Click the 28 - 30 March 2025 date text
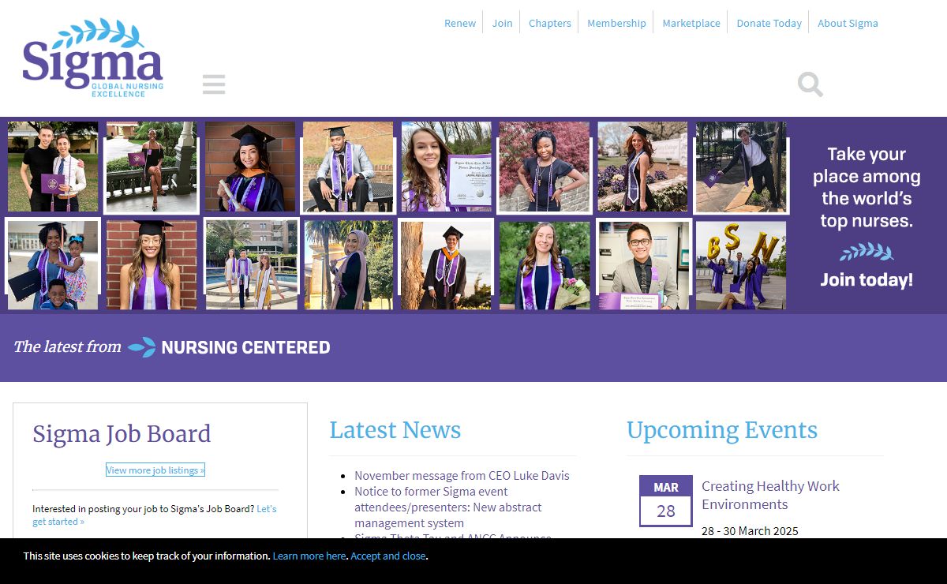The height and width of the screenshot is (584, 947). pyautogui.click(x=750, y=530)
